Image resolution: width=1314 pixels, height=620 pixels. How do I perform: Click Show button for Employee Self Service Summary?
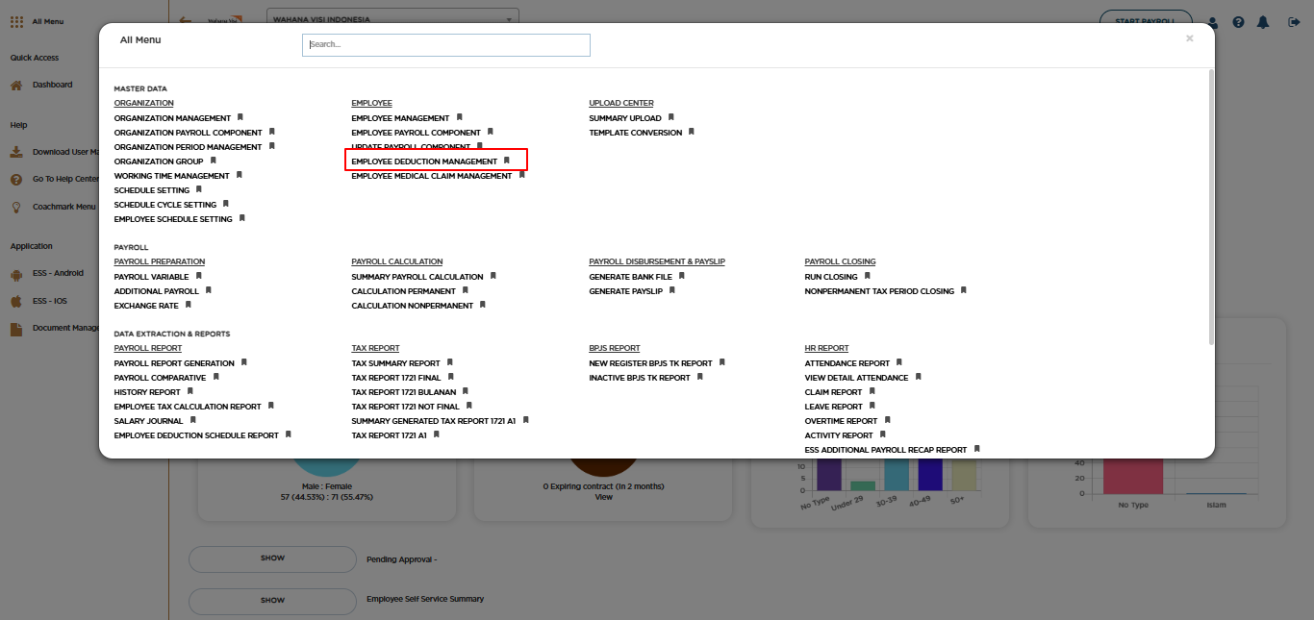tap(272, 600)
